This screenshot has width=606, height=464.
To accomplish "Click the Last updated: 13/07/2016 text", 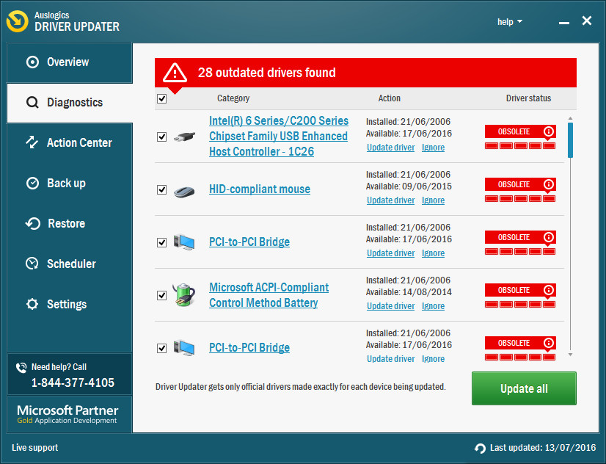I will pyautogui.click(x=543, y=448).
